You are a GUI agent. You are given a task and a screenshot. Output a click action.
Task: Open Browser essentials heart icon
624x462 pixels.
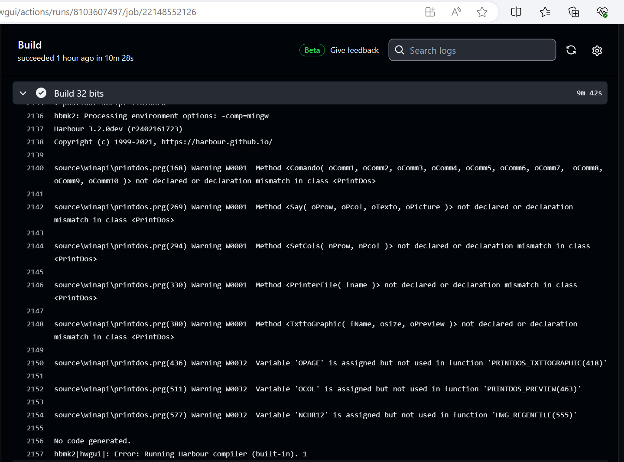point(602,12)
